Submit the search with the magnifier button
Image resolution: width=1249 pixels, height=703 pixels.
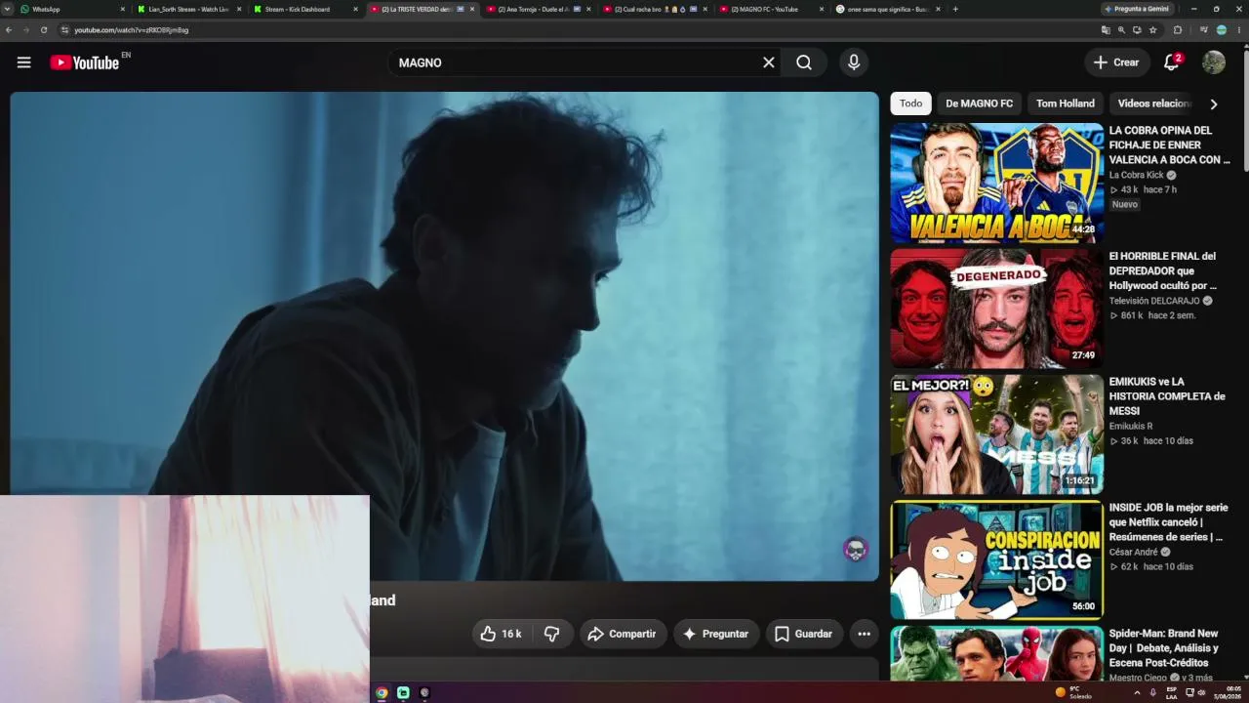pyautogui.click(x=804, y=62)
